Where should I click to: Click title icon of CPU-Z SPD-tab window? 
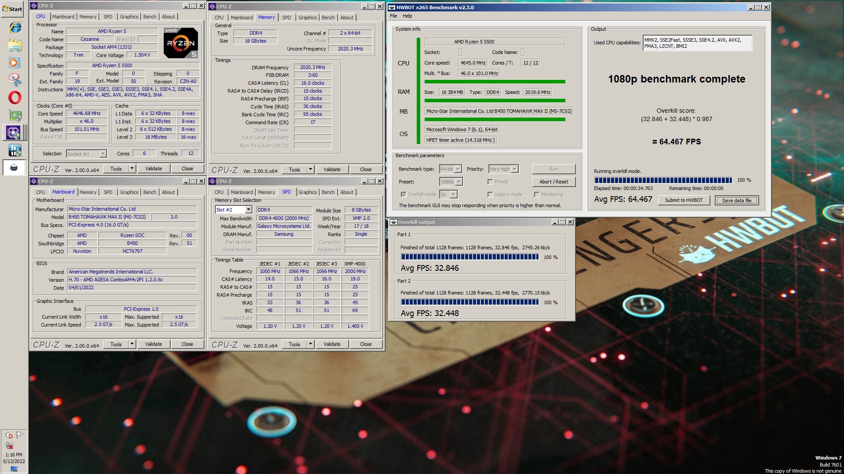213,181
